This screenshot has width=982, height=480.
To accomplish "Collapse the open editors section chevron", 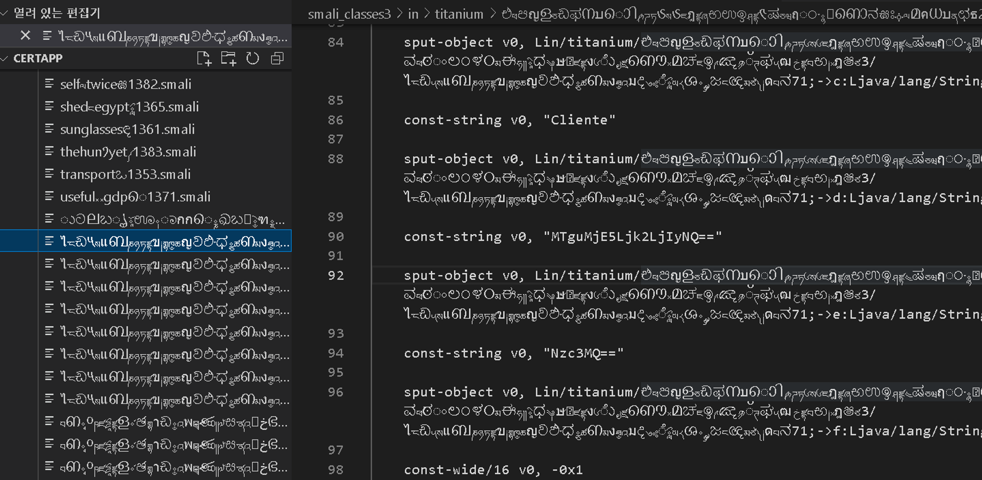I will (x=5, y=13).
